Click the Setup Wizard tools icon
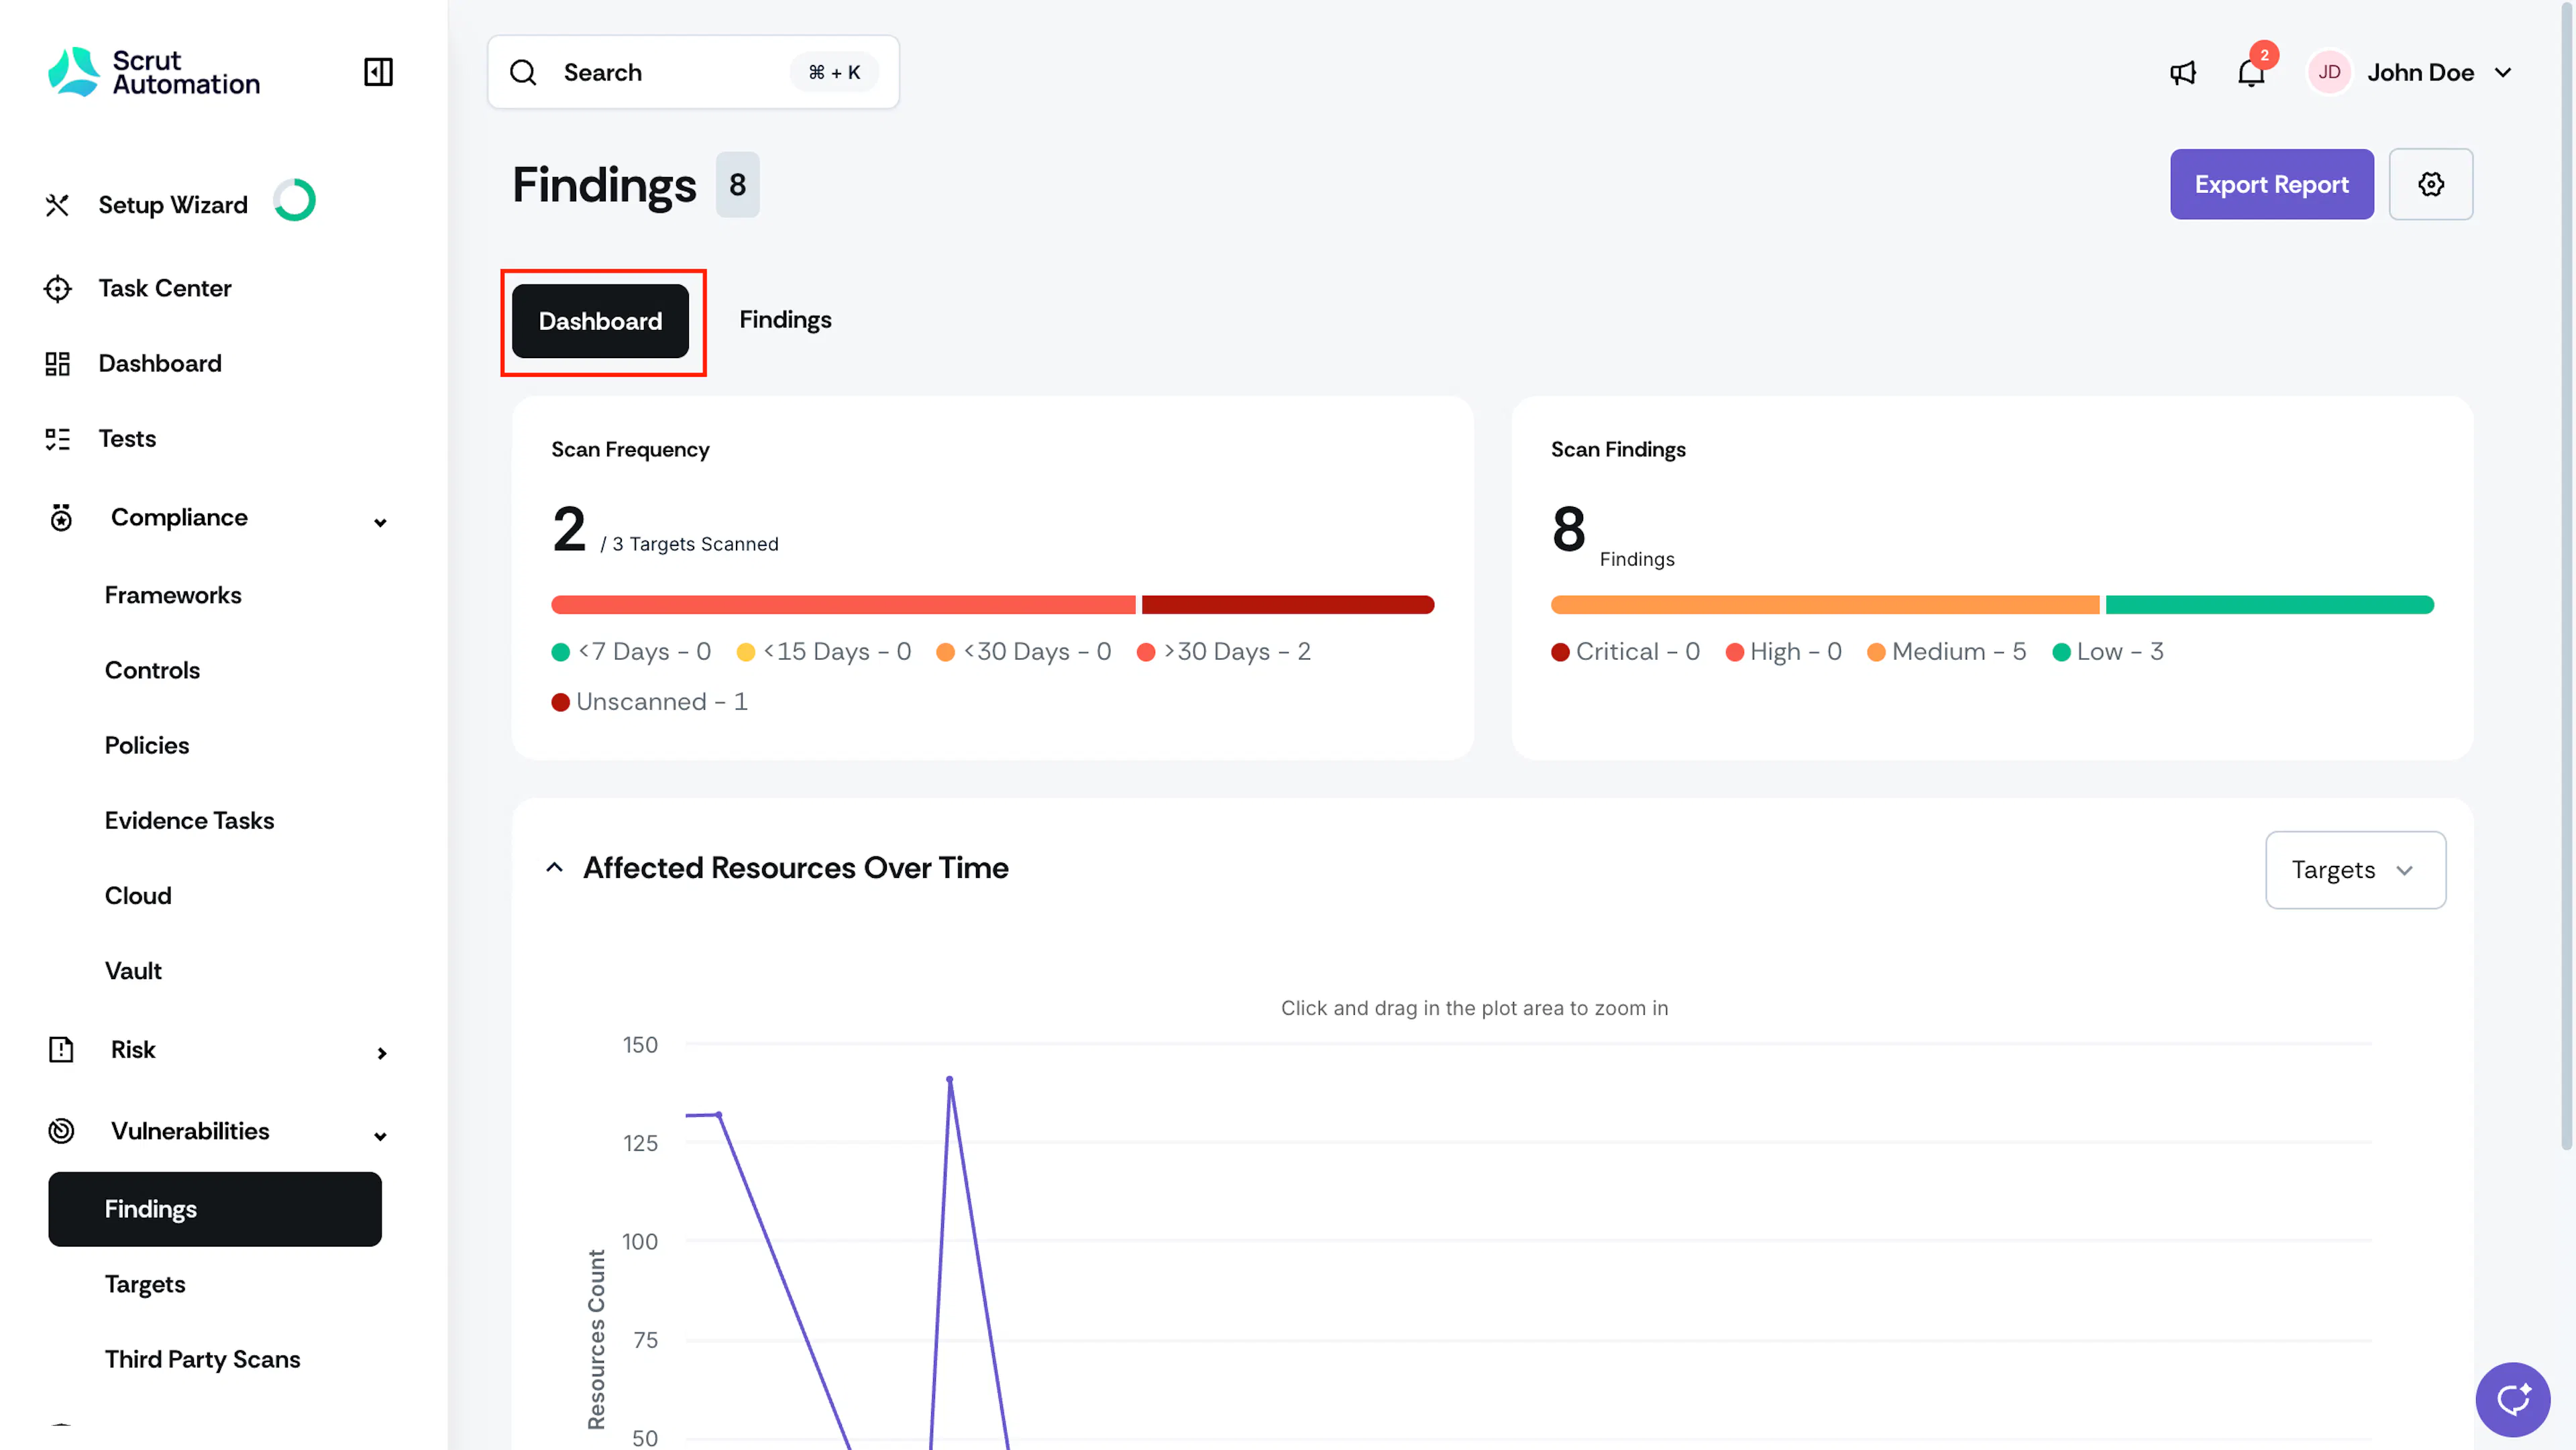This screenshot has width=2576, height=1450. (58, 205)
